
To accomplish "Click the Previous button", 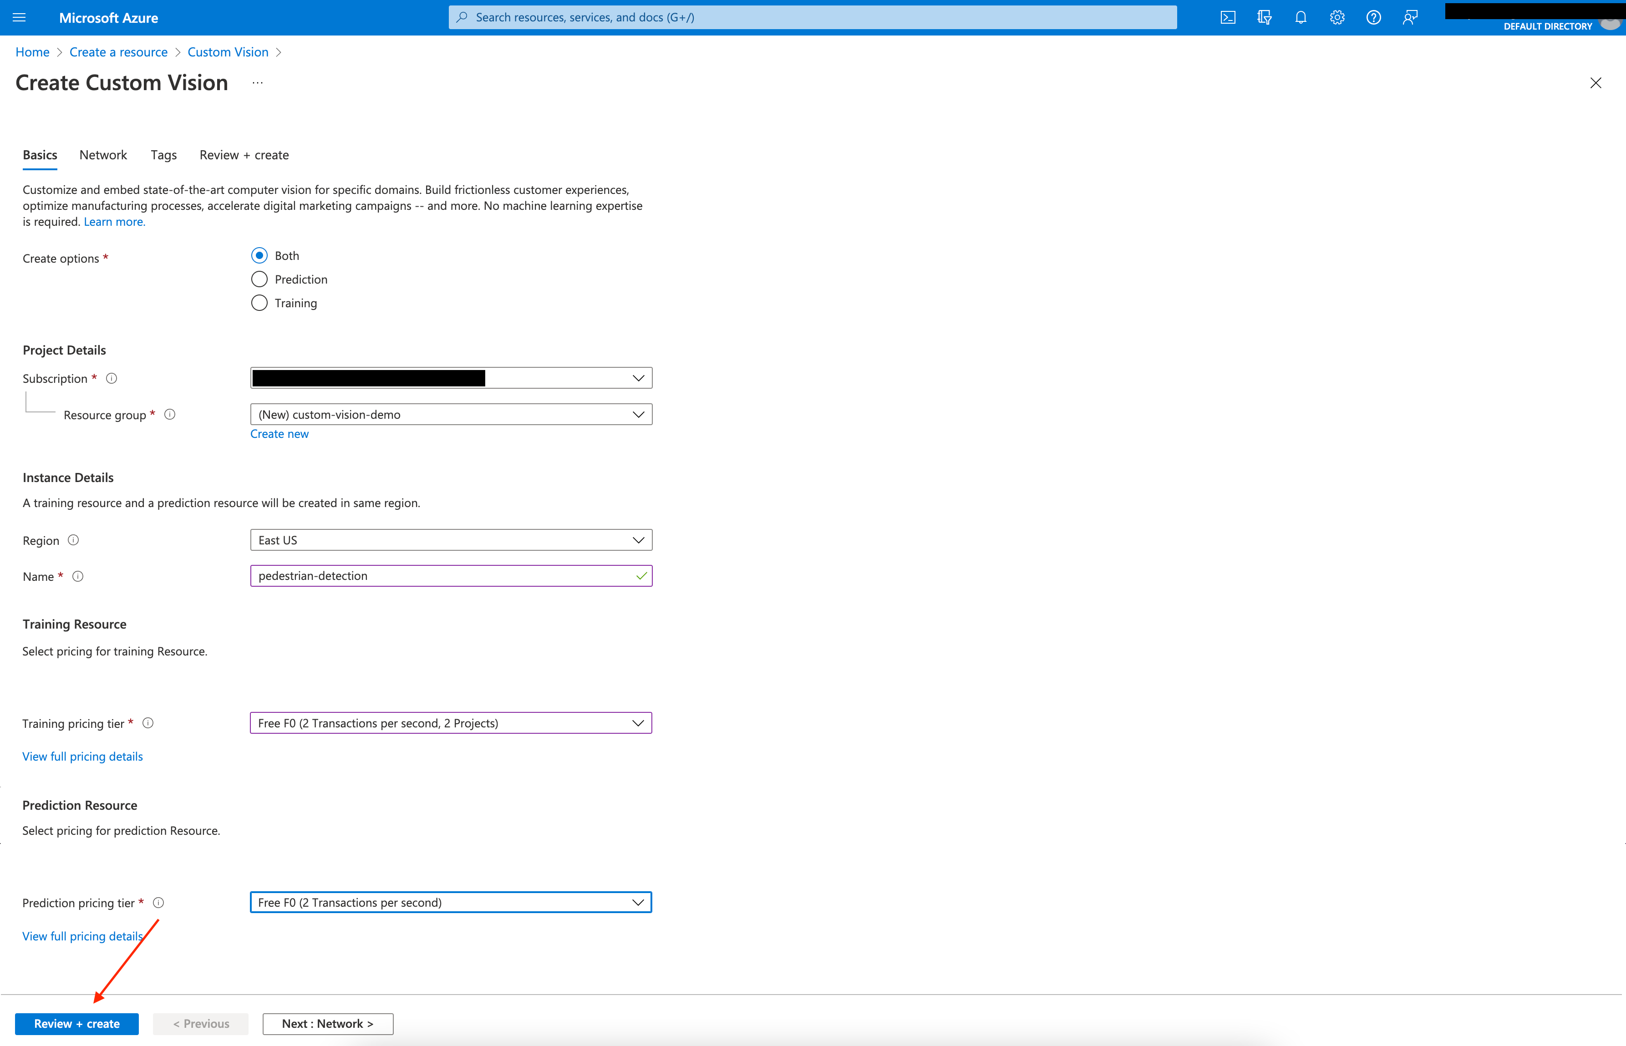I will (x=200, y=1024).
